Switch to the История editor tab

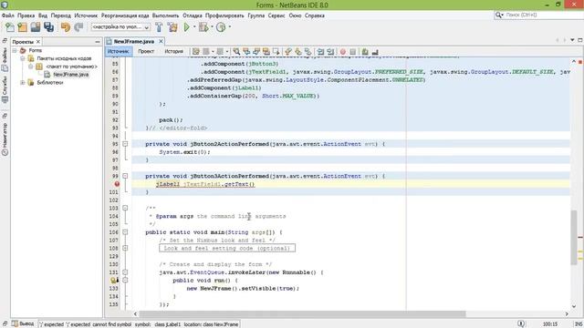173,51
